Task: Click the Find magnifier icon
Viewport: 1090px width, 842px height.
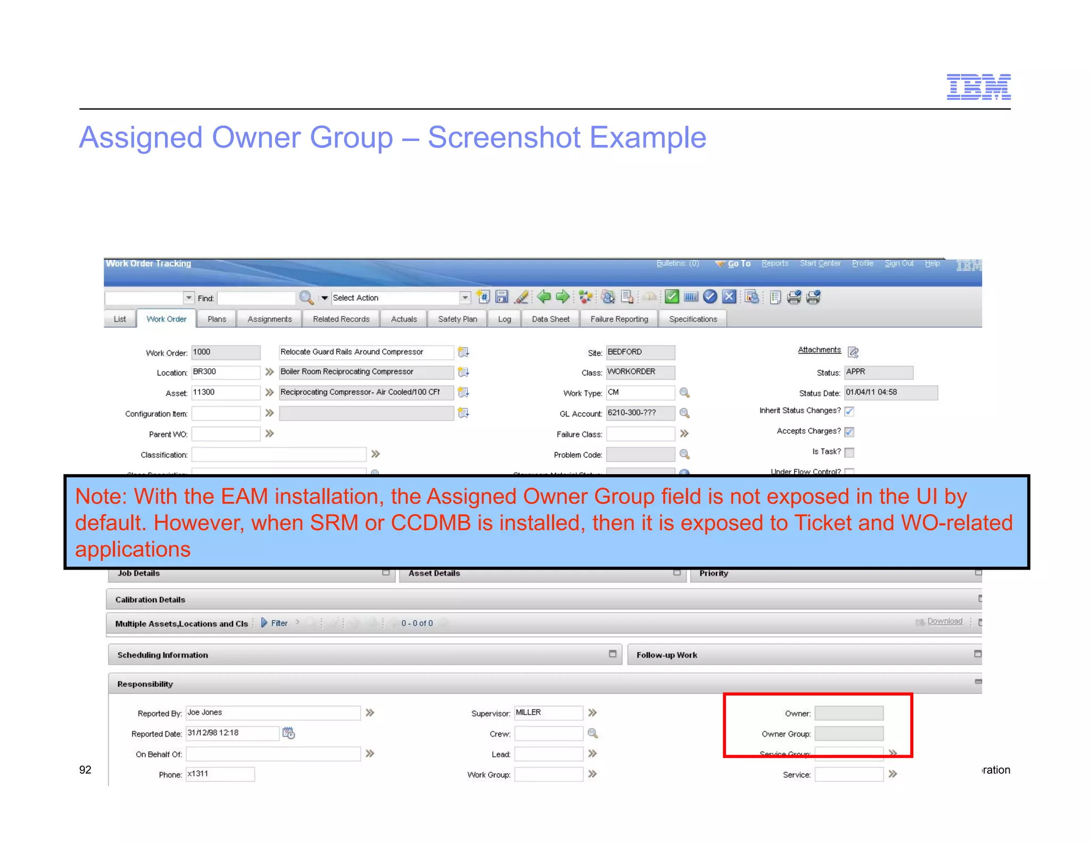Action: (306, 298)
